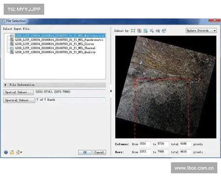Click the Columns total field 4186
The height and width of the screenshot is (177, 221).
coord(185,144)
